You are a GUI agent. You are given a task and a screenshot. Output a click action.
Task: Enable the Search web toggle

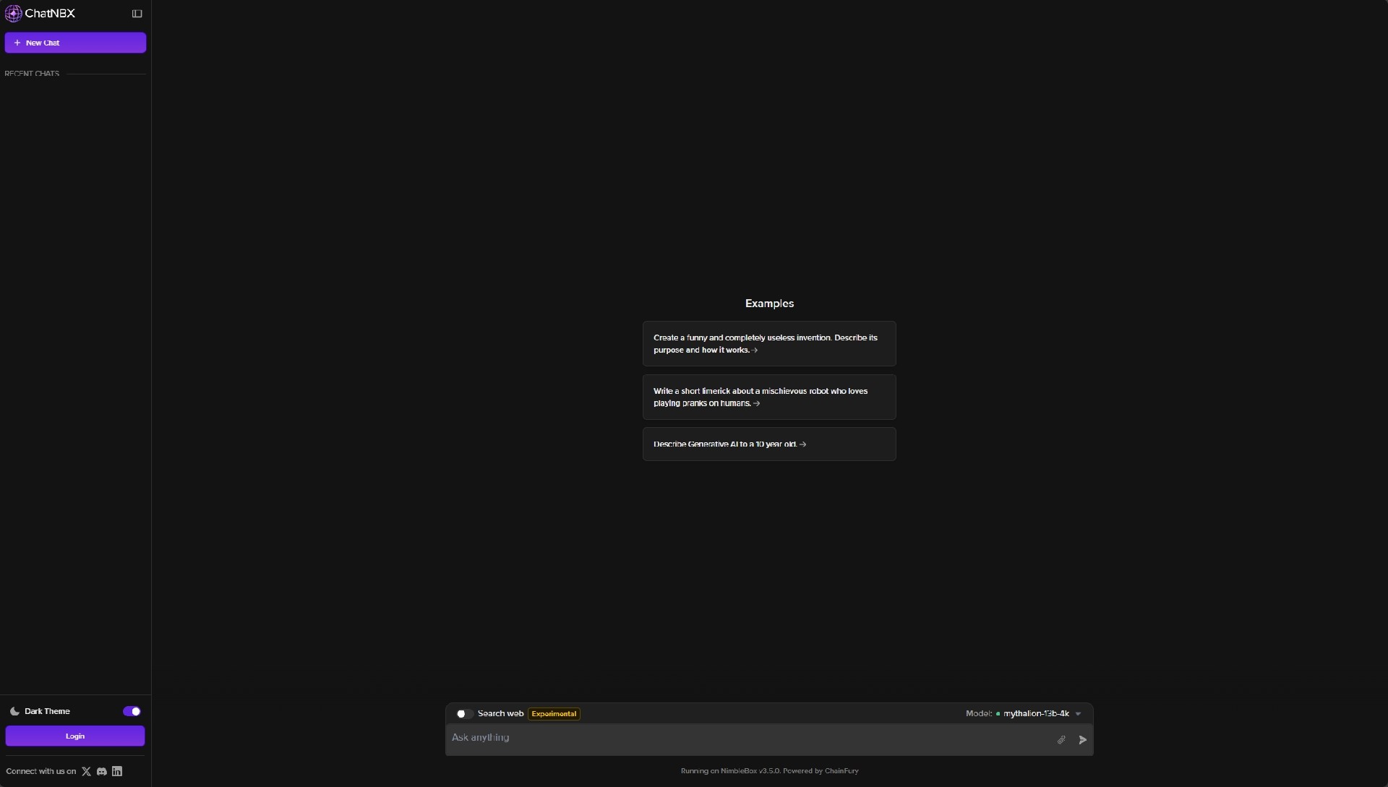pos(464,714)
